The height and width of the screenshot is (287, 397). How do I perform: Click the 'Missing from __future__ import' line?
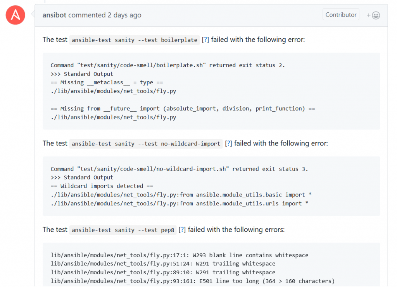tap(183, 109)
